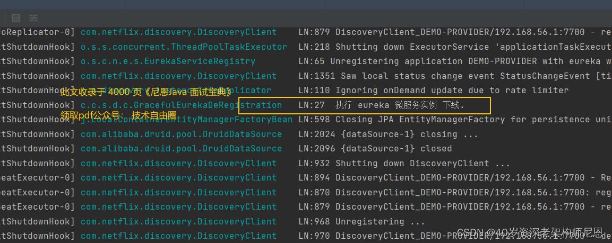The width and height of the screenshot is (612, 243).
Task: Click the 'LN:968 Unregistering ...' message
Action: [362, 222]
